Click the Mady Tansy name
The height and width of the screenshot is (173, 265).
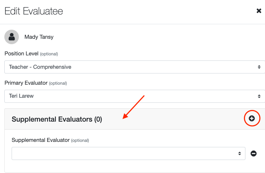click(39, 37)
